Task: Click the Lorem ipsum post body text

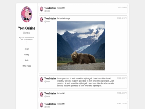Action: 85,82
